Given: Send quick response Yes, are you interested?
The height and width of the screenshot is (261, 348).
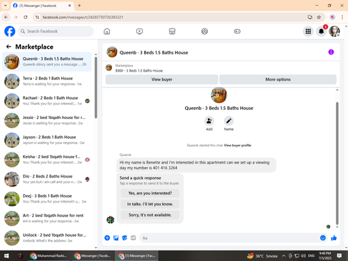Looking at the screenshot, I should click(150, 193).
